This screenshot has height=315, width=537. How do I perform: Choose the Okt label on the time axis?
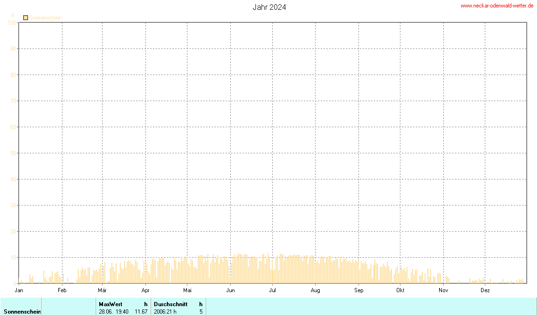pos(400,290)
